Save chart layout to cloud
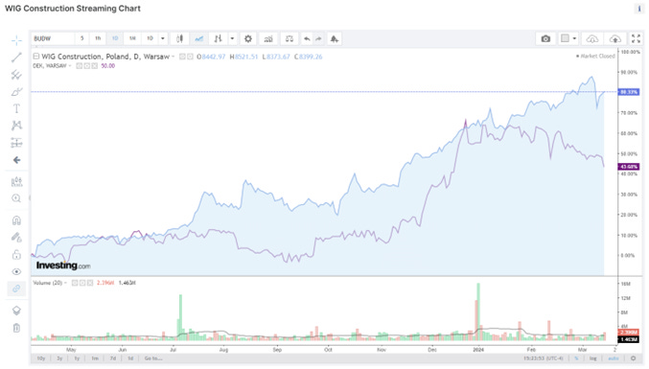 pyautogui.click(x=615, y=38)
